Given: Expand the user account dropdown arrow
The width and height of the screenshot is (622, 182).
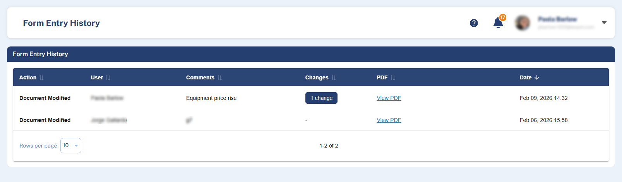Looking at the screenshot, I should click(604, 23).
